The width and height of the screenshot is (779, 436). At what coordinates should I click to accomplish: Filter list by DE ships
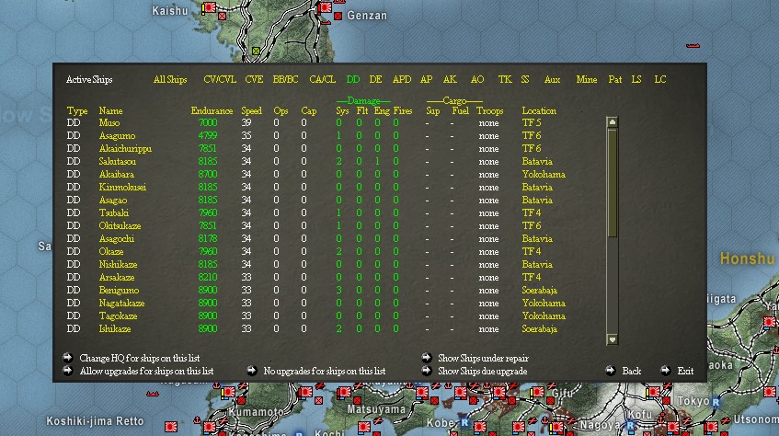click(x=375, y=79)
